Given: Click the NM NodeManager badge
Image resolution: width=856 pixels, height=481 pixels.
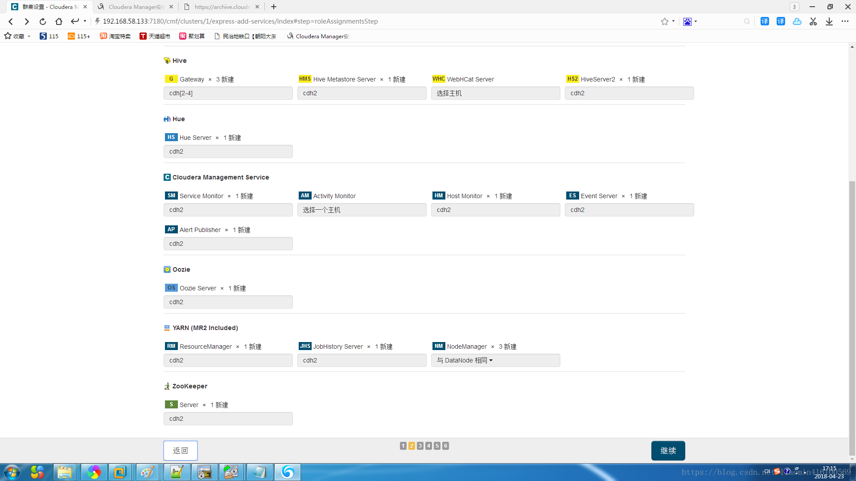Looking at the screenshot, I should pyautogui.click(x=439, y=346).
